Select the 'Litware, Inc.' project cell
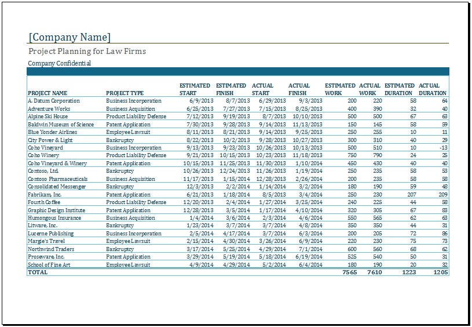Screen dimensions: 472x327 [x=43, y=226]
